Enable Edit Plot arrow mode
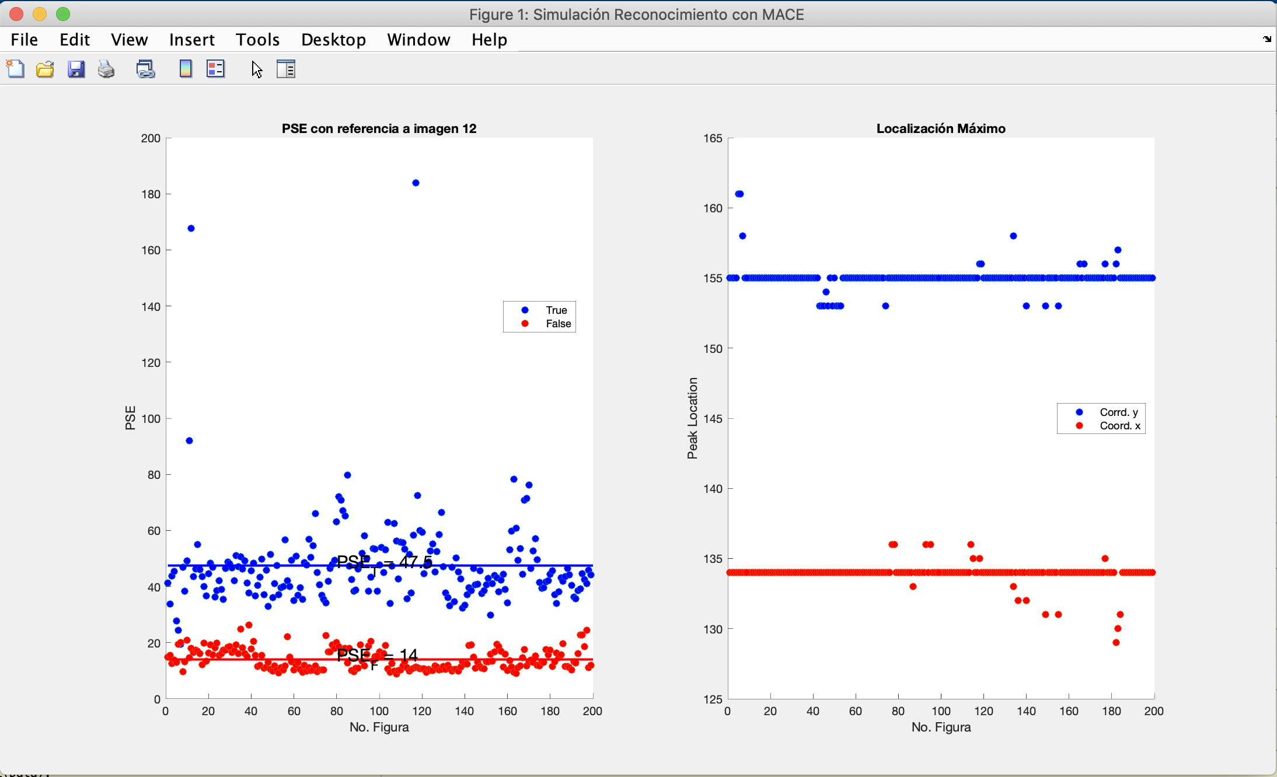 [x=257, y=69]
